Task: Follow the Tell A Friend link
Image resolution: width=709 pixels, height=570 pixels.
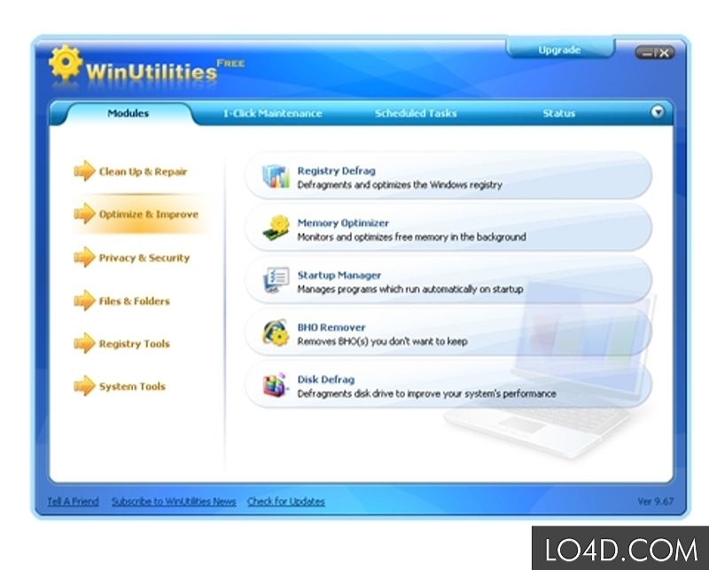Action: 73,501
